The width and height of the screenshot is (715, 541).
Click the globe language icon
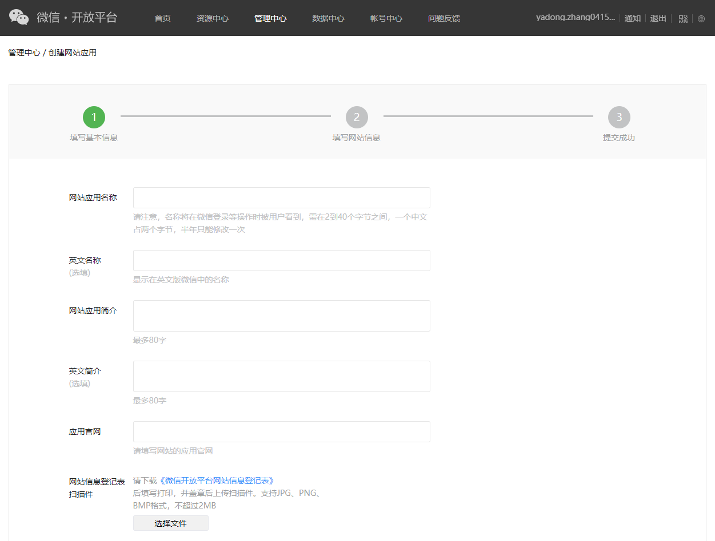(x=701, y=18)
